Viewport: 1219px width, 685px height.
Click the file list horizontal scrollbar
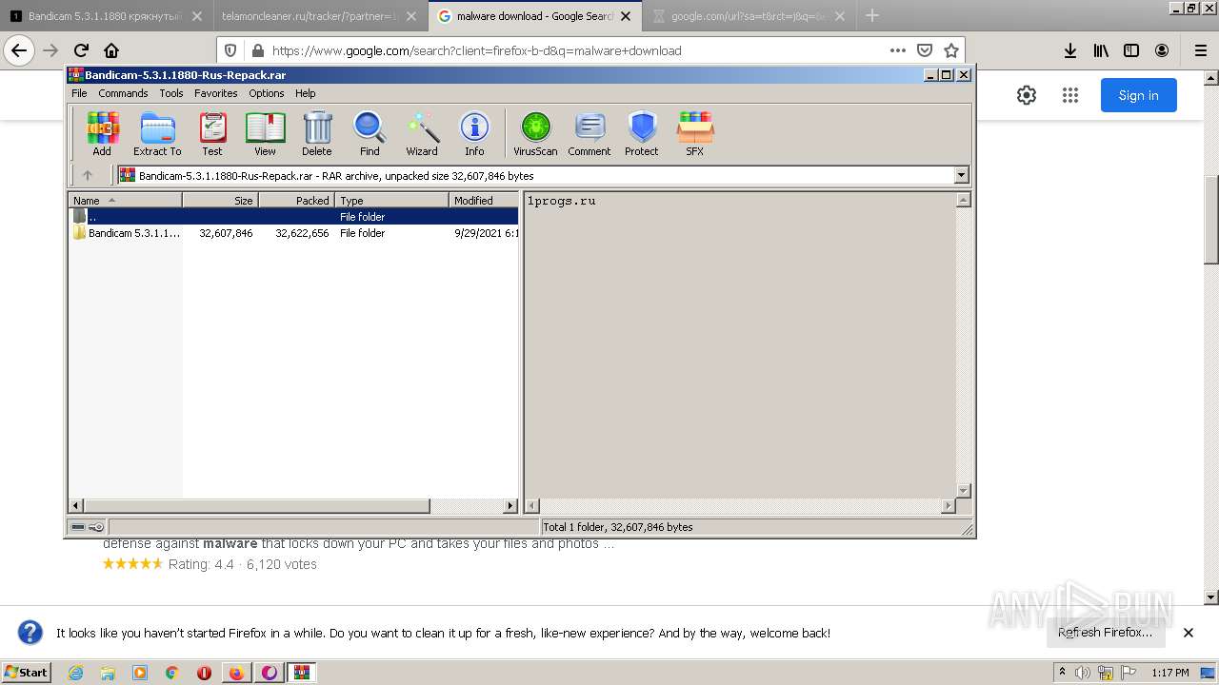(257, 506)
